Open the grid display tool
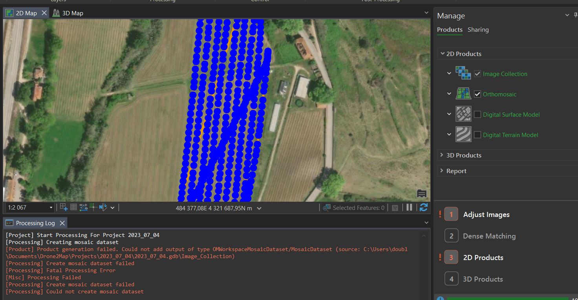 (73, 207)
